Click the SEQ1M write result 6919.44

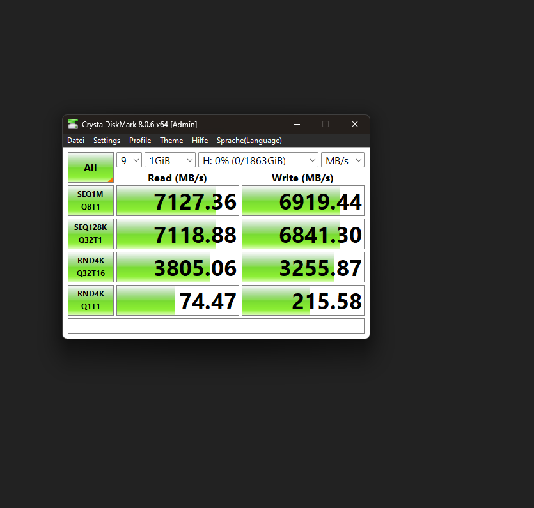(x=303, y=201)
